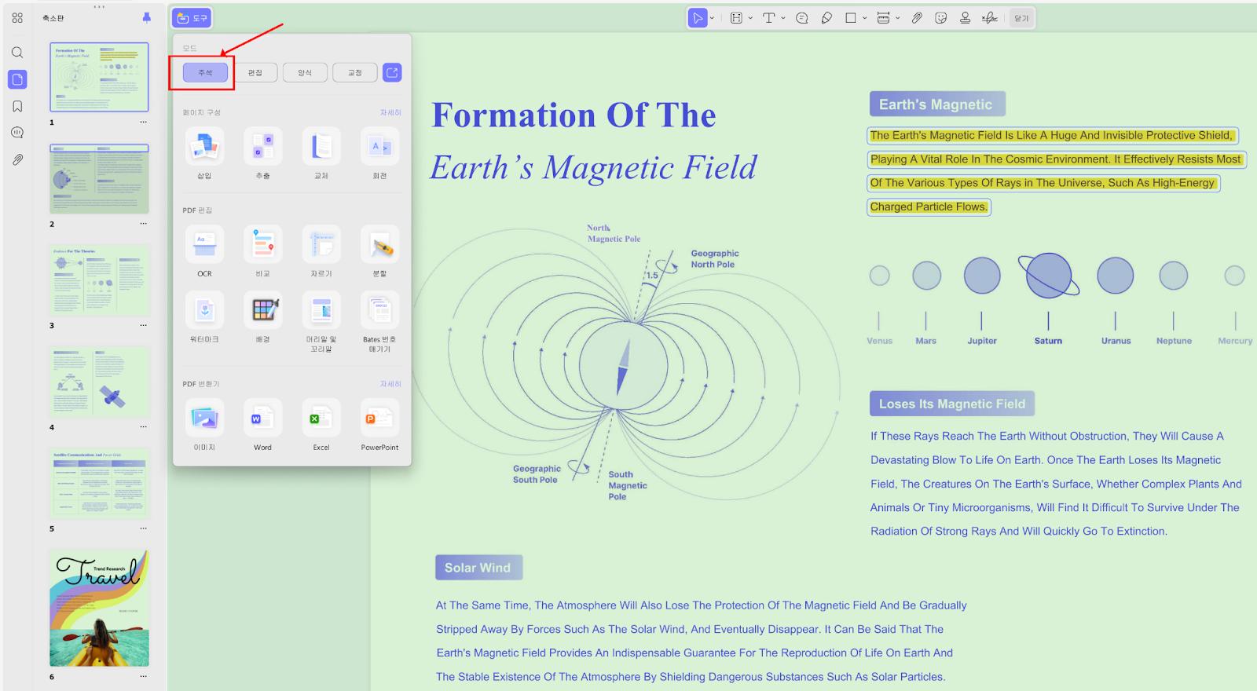This screenshot has height=691, width=1257.
Task: Select the stamp tool
Action: tap(965, 18)
